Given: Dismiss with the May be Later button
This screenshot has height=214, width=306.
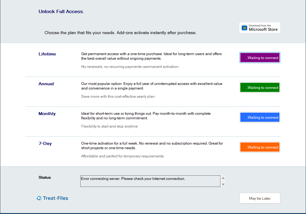Looking at the screenshot, I should [260, 198].
